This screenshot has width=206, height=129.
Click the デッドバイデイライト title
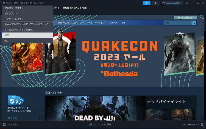(166, 101)
